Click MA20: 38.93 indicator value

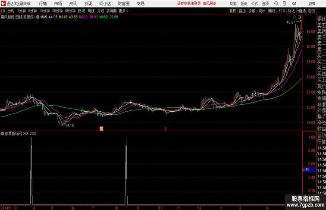[x=88, y=17]
